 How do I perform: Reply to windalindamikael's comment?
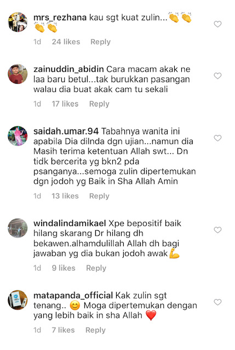96,268
